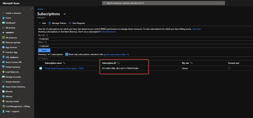Open the Status dropdown showing 3 selected

click(x=145, y=46)
